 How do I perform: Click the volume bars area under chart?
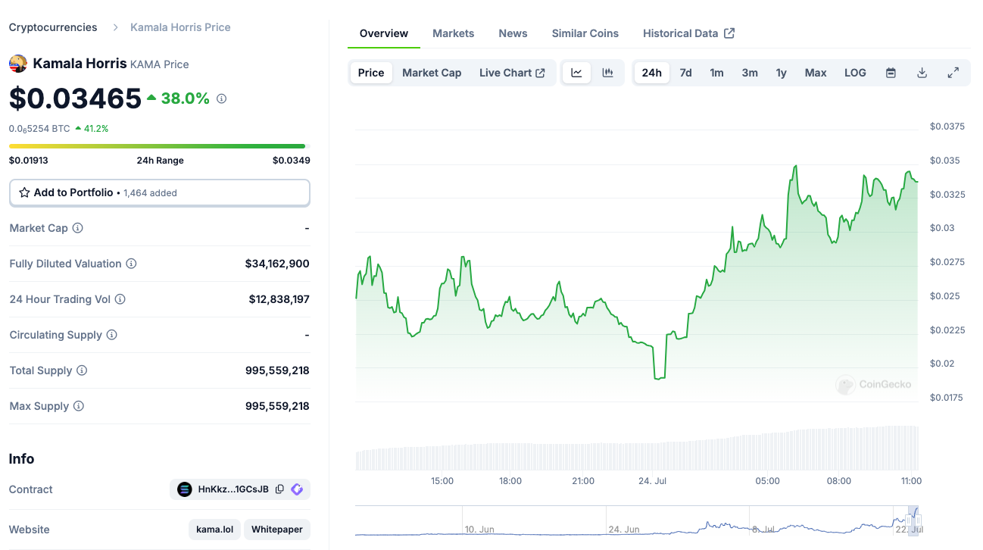(636, 448)
